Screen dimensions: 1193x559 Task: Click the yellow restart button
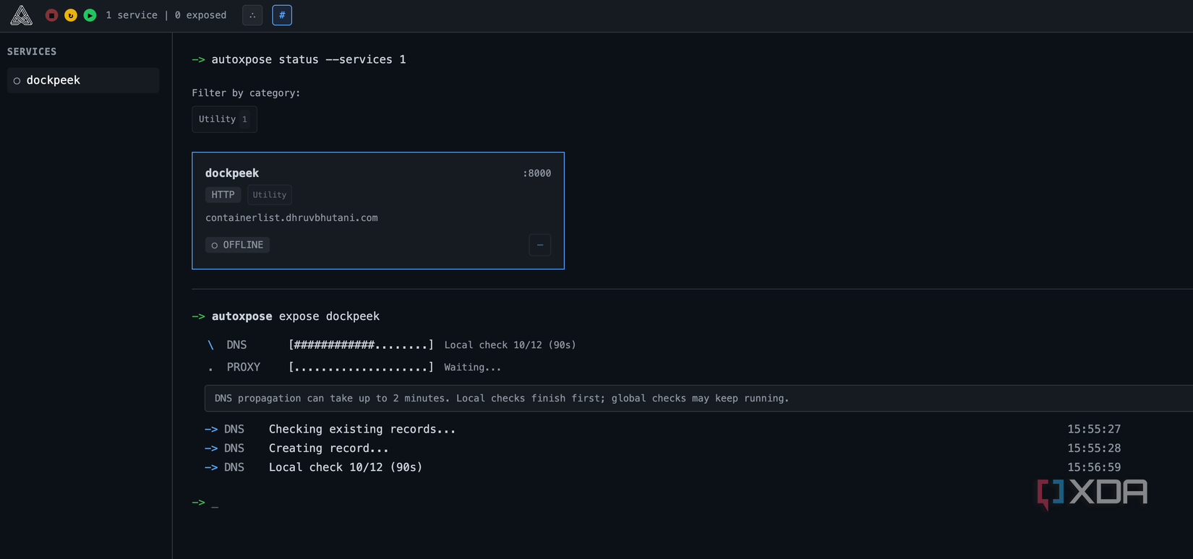(x=71, y=15)
